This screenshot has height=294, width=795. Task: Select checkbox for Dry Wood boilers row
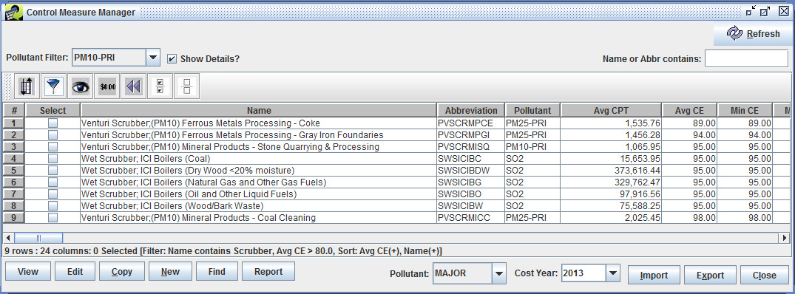(53, 170)
